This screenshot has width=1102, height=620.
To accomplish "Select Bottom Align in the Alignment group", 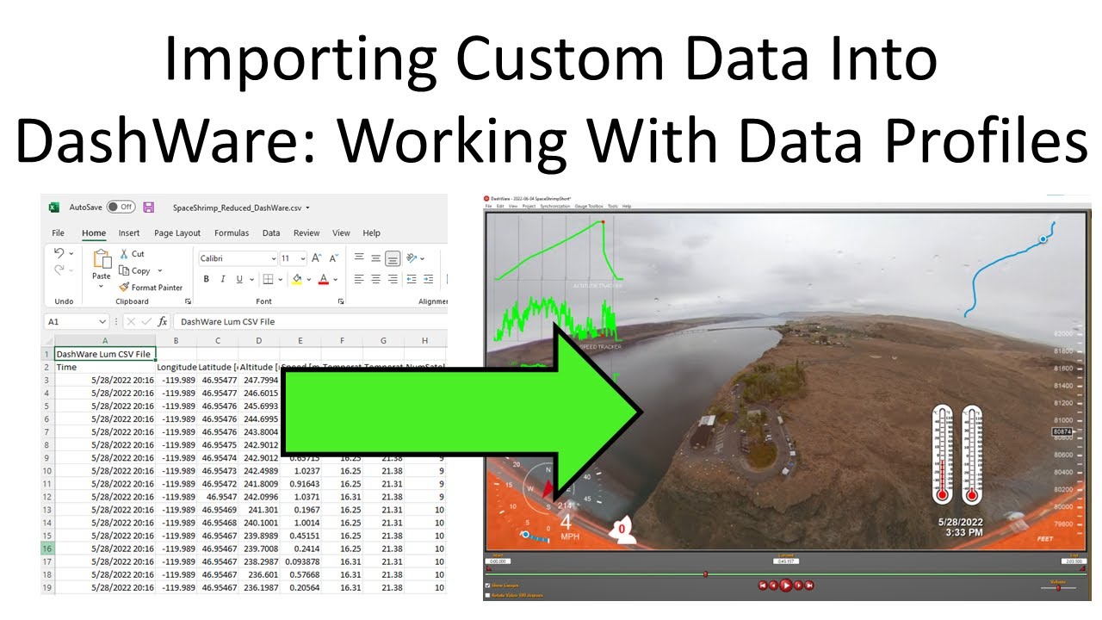I will pos(393,258).
